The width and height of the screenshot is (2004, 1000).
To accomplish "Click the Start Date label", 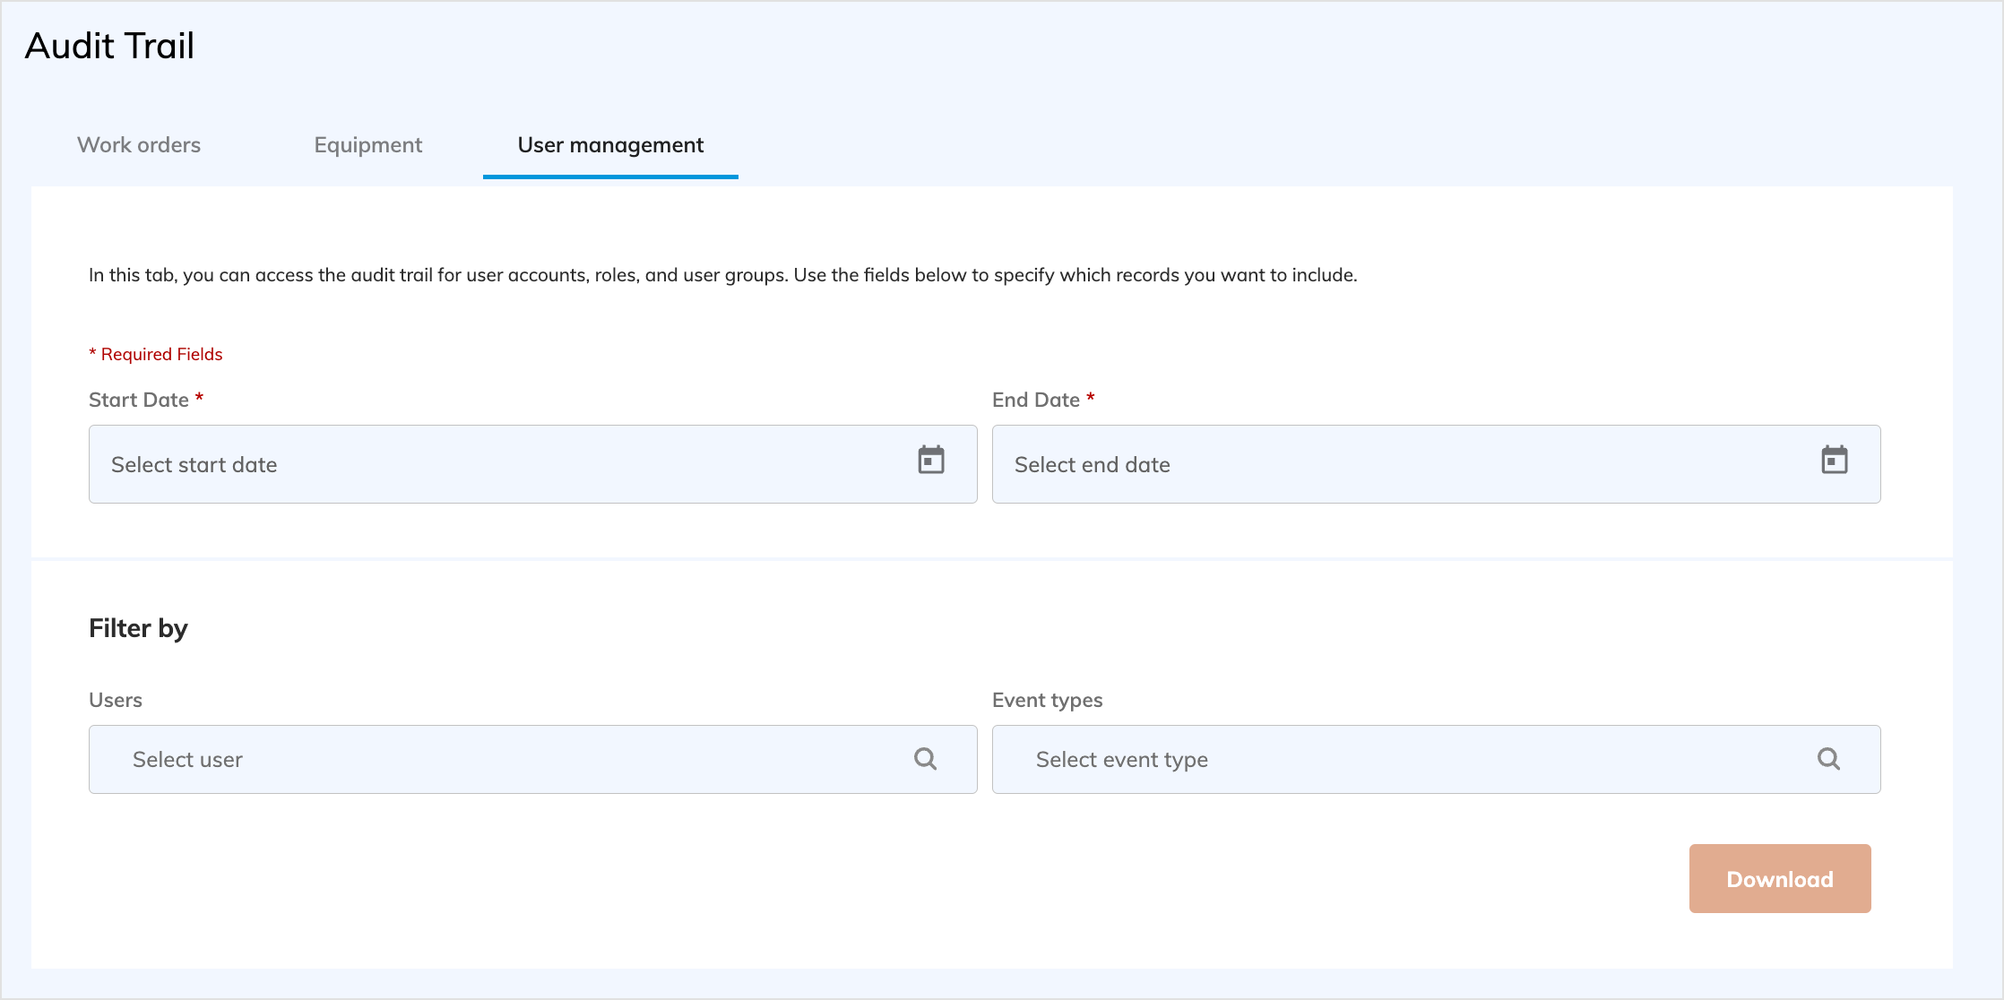I will click(x=139, y=400).
